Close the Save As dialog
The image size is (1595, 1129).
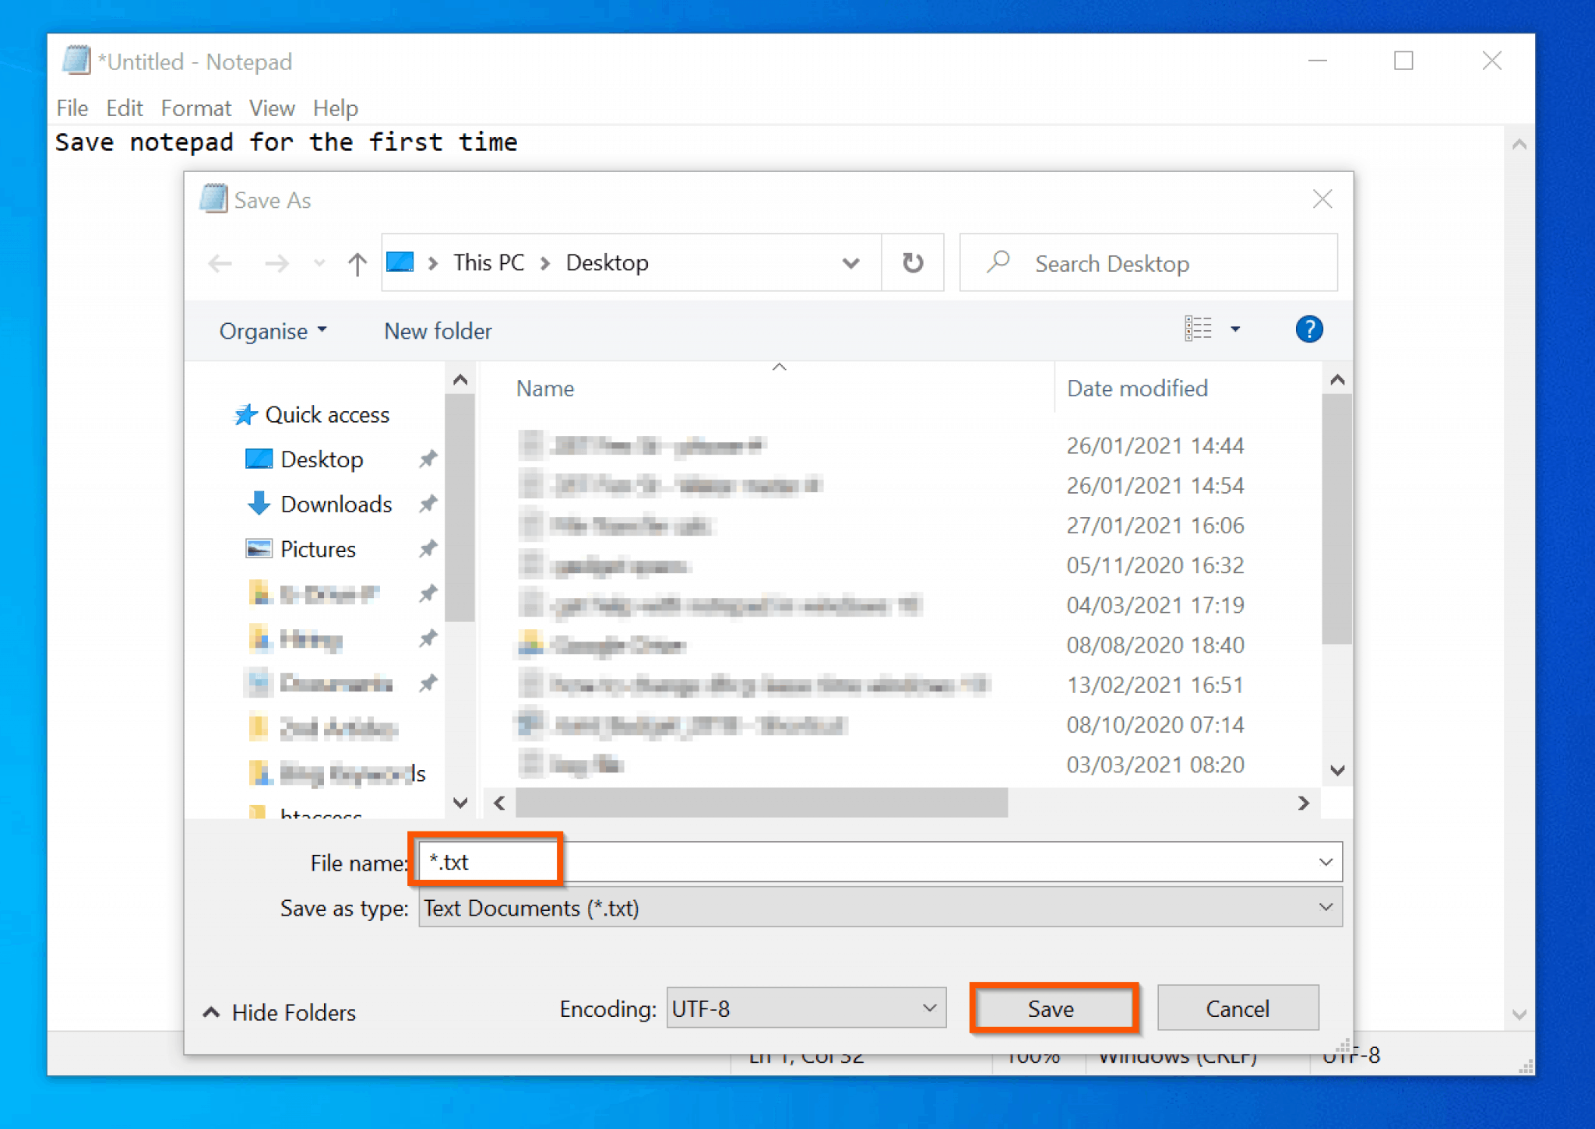[1322, 199]
